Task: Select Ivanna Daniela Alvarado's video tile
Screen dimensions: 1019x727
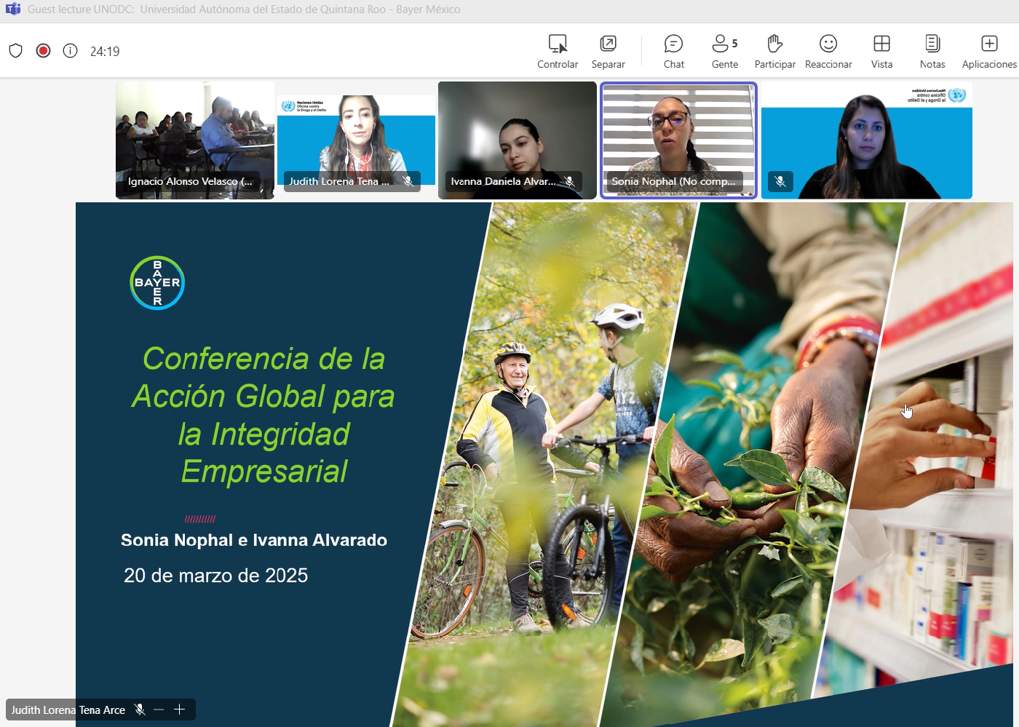Action: [518, 140]
